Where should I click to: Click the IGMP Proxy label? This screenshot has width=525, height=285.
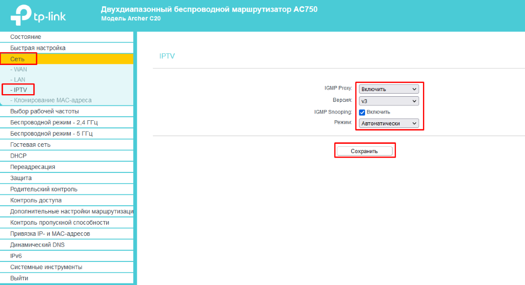click(x=338, y=88)
